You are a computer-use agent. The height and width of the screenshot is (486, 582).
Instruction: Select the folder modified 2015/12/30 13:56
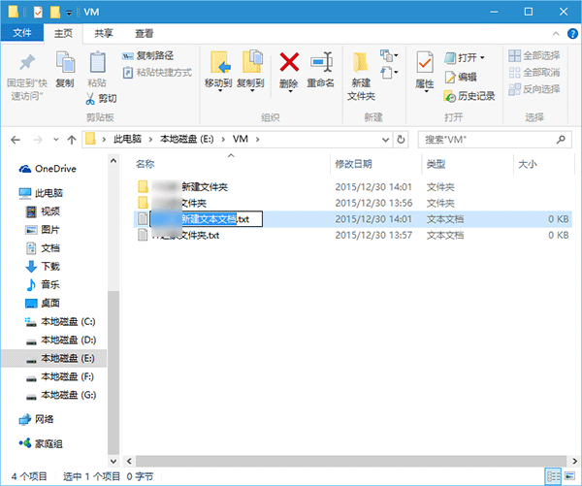click(x=353, y=203)
